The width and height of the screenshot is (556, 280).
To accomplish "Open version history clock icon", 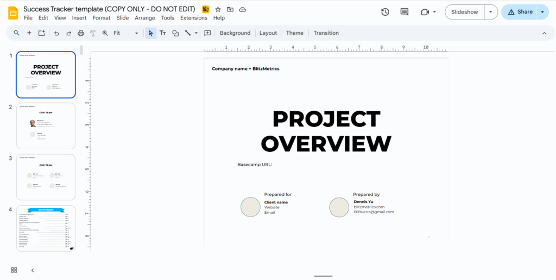I will [385, 12].
